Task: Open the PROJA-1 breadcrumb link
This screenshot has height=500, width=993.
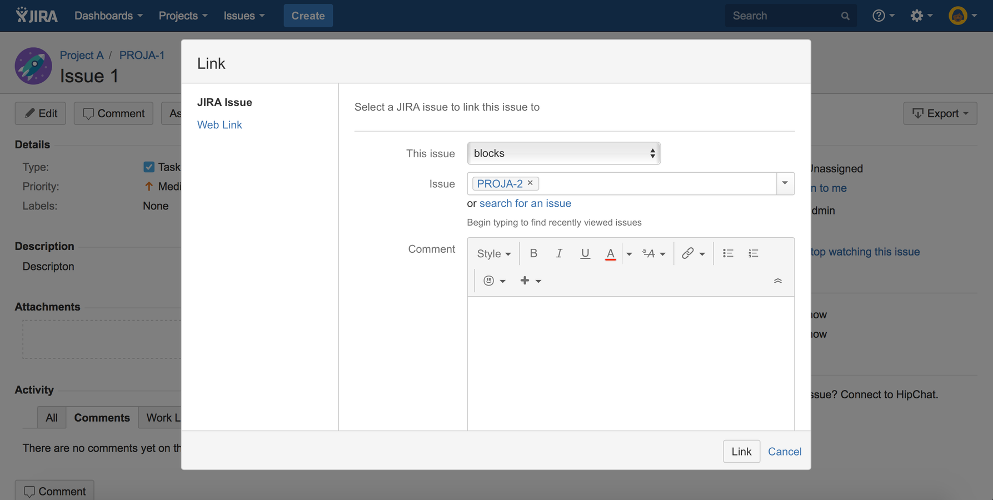Action: click(142, 55)
